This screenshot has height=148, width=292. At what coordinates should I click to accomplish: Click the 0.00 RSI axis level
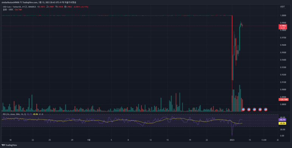tap(282, 136)
